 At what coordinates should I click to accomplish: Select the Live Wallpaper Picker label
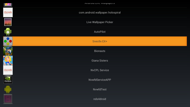coord(100,22)
